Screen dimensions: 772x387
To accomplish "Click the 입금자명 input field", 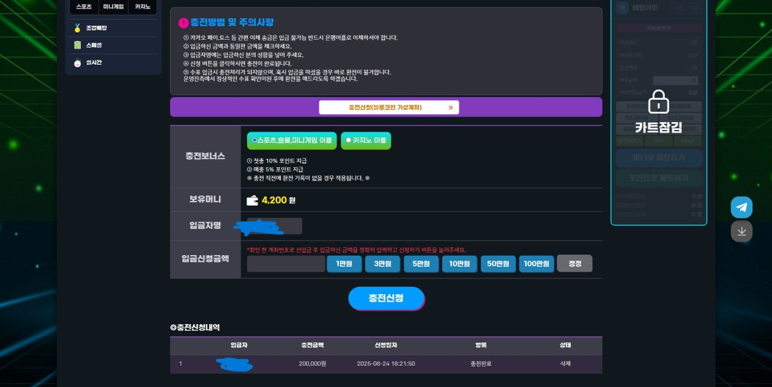I will pyautogui.click(x=275, y=226).
